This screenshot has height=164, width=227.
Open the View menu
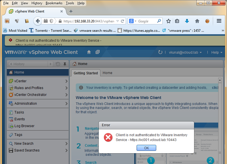[24, 3]
